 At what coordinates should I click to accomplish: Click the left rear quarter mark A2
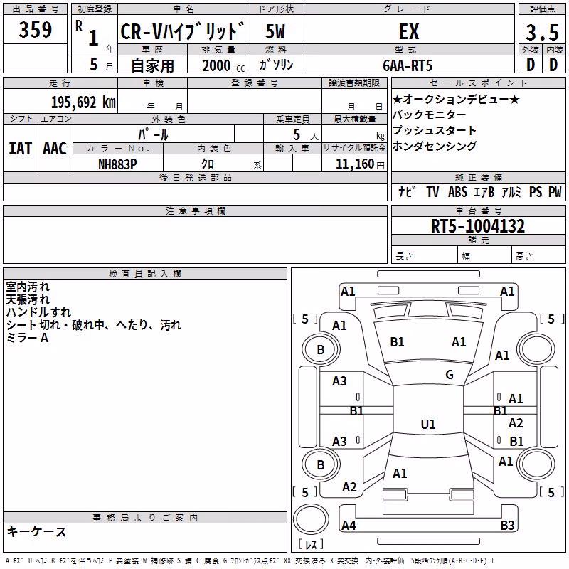[349, 486]
